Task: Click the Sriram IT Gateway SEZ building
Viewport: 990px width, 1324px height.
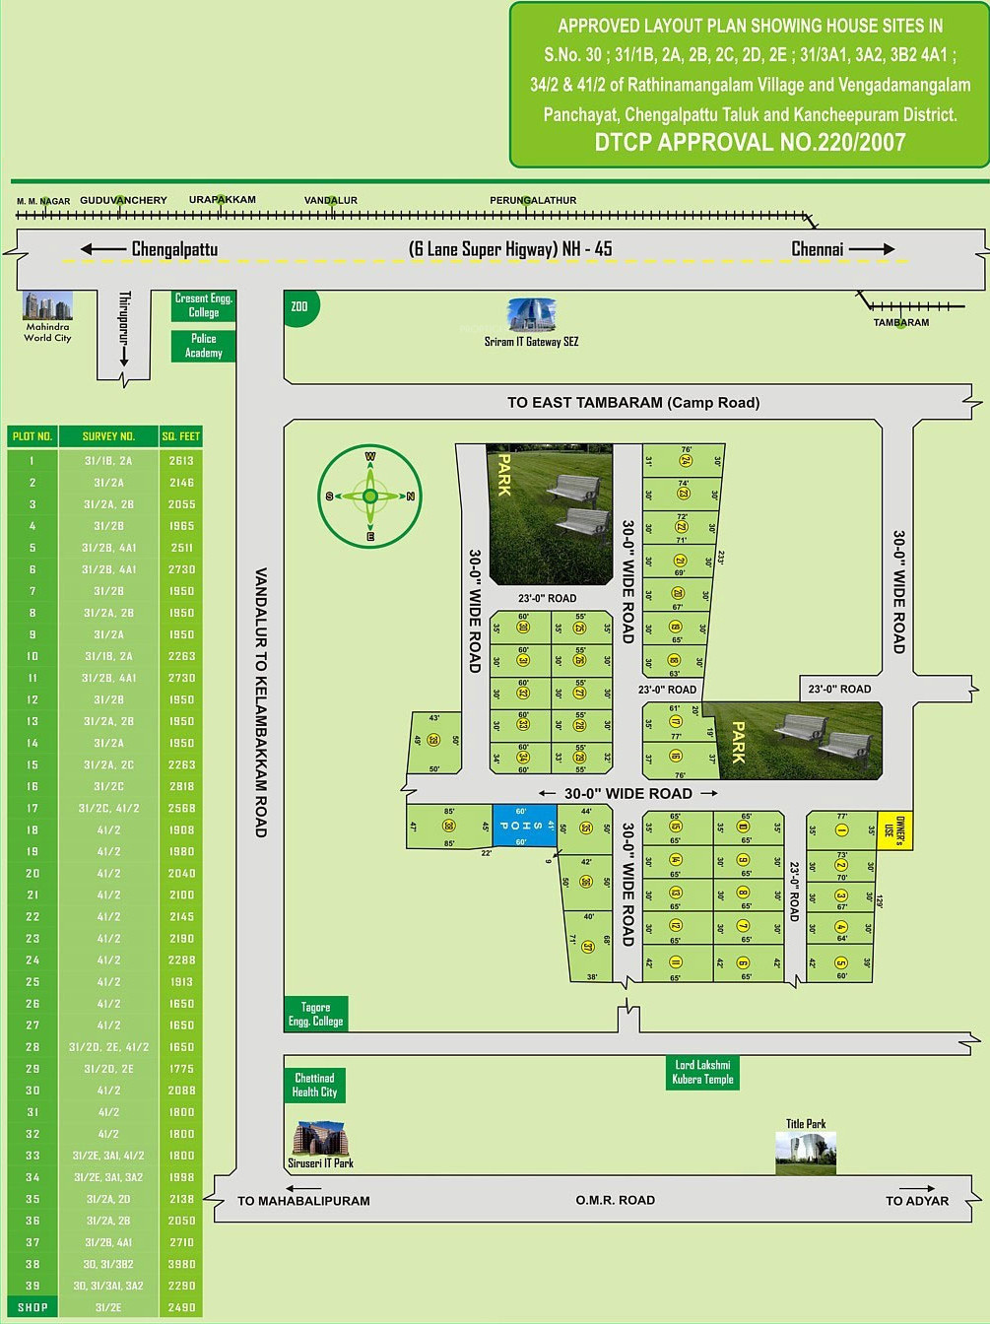Action: [x=531, y=315]
